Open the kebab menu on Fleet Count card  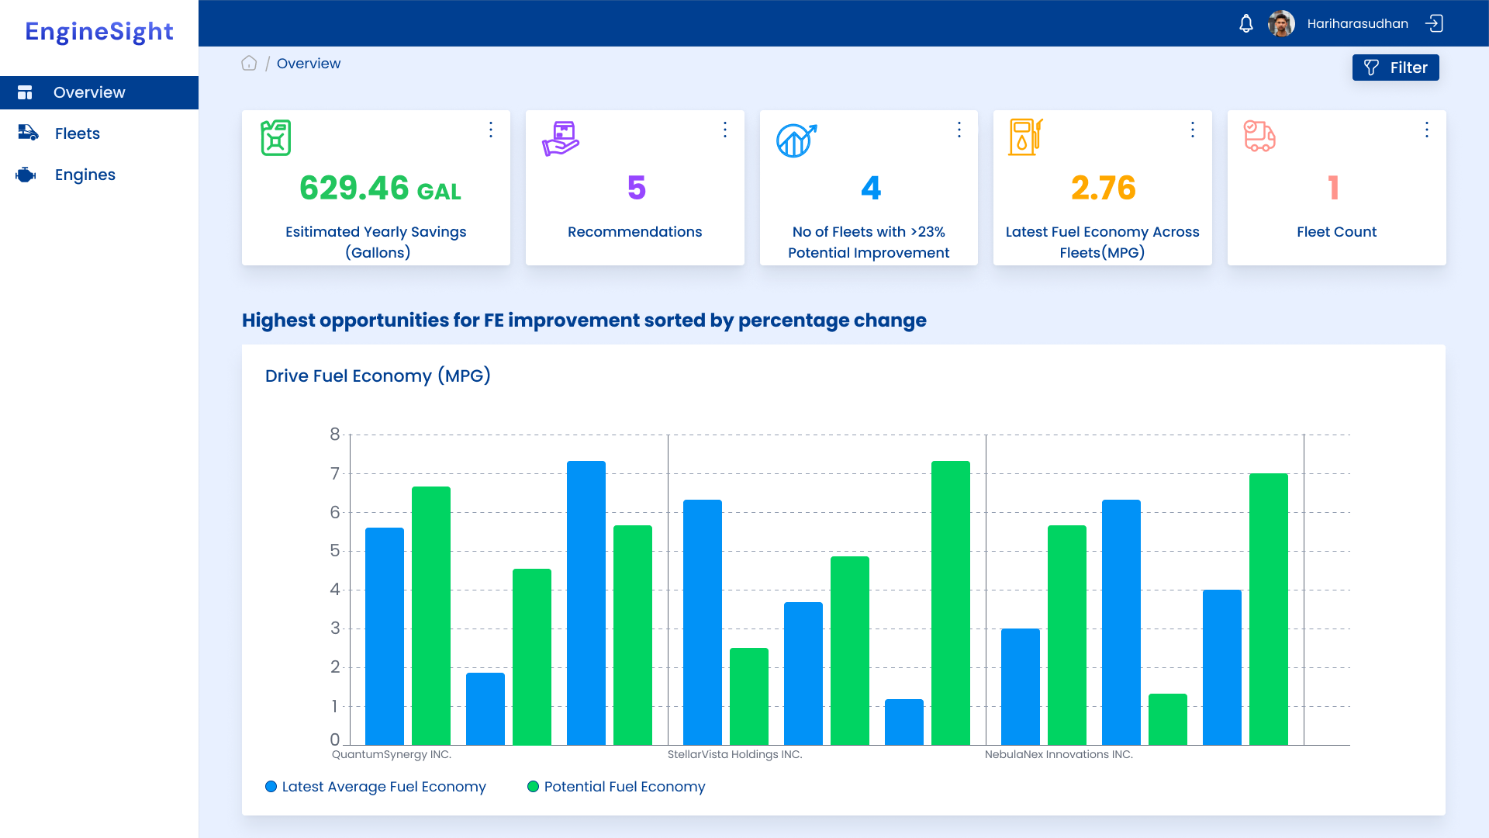click(x=1427, y=130)
